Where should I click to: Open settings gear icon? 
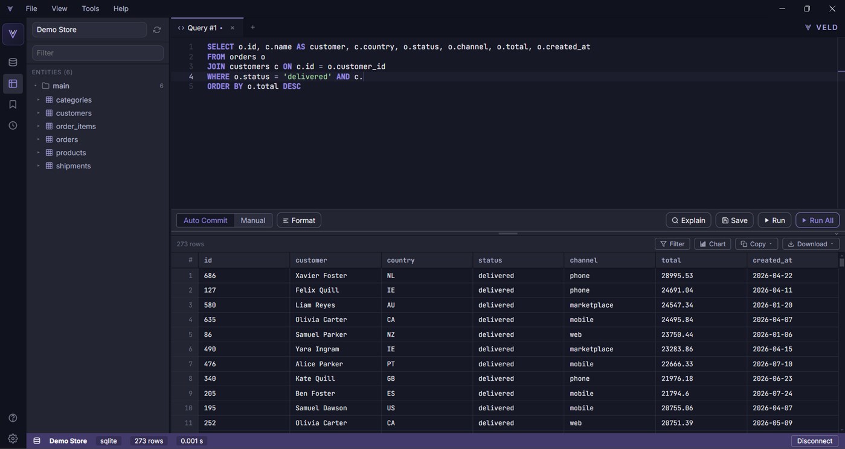pyautogui.click(x=13, y=439)
